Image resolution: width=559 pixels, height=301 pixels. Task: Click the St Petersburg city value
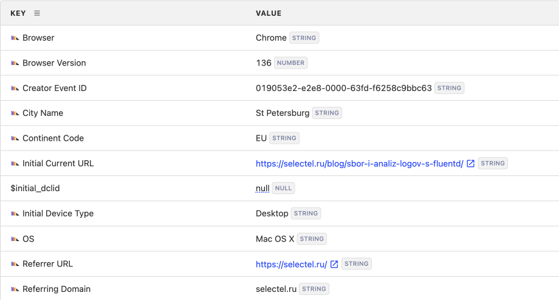click(x=283, y=113)
